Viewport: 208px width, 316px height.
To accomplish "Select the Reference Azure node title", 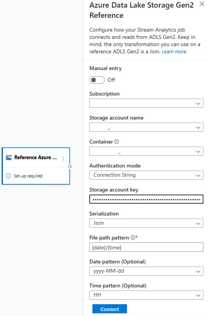I will pyautogui.click(x=35, y=157).
